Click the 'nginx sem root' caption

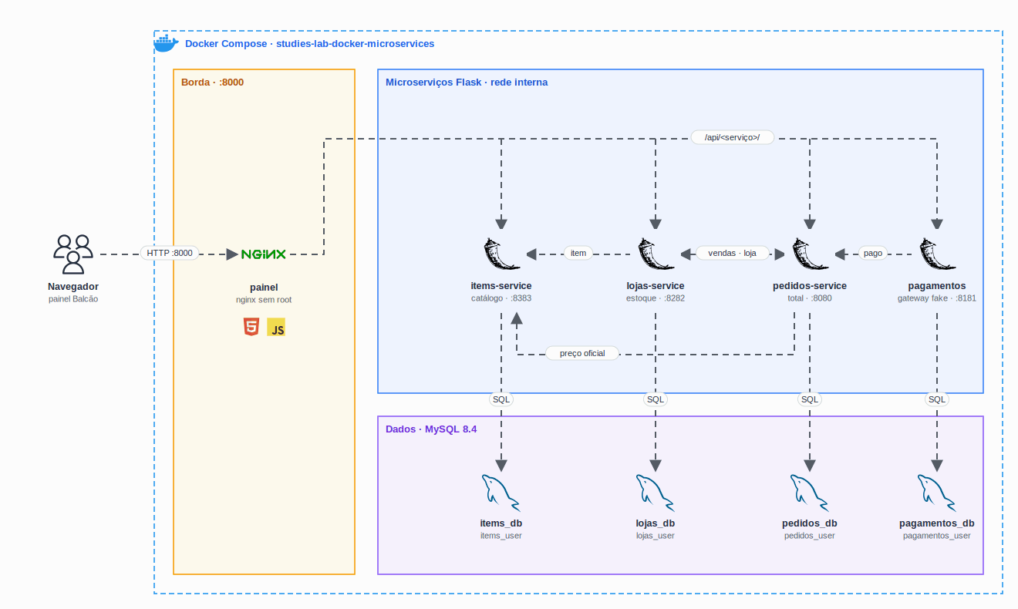click(264, 300)
